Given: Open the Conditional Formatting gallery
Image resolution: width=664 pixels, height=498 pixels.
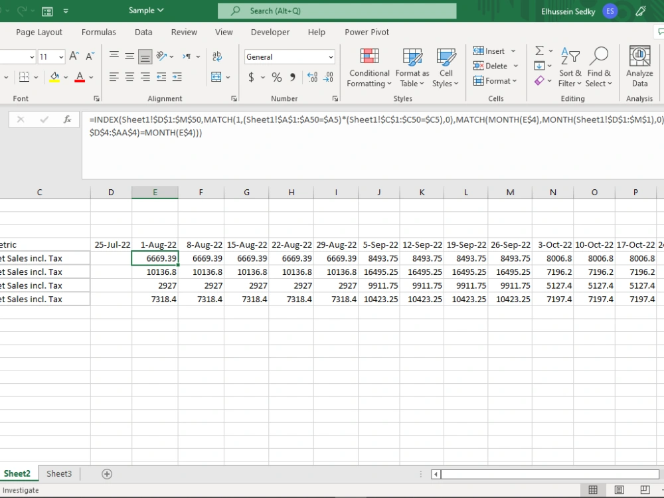Looking at the screenshot, I should (369, 67).
